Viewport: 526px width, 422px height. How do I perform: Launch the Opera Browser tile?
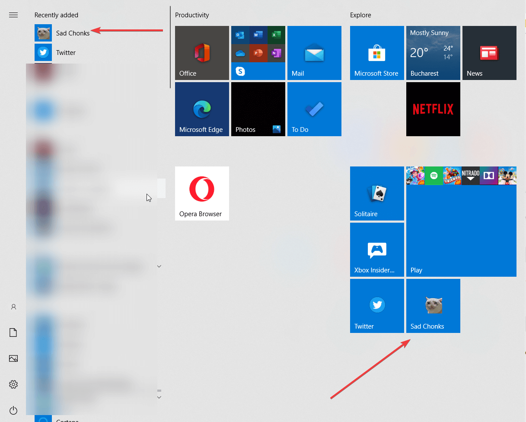coord(202,193)
